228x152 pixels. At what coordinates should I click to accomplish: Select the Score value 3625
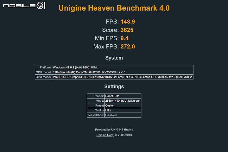point(127,30)
